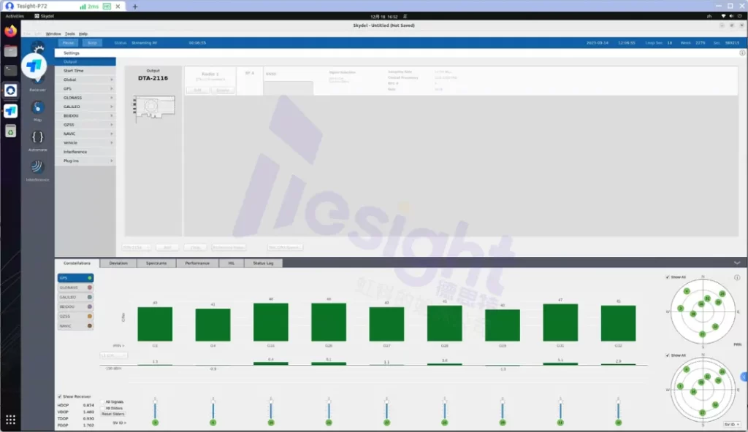Image resolution: width=748 pixels, height=432 pixels.
Task: Enable the All Signals checkbox
Action: [x=113, y=401]
